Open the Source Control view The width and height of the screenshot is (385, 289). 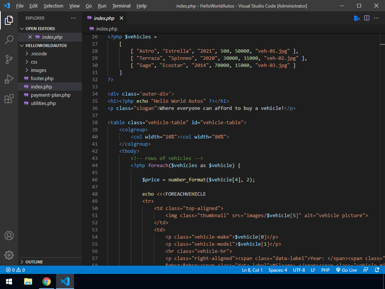[x=9, y=59]
